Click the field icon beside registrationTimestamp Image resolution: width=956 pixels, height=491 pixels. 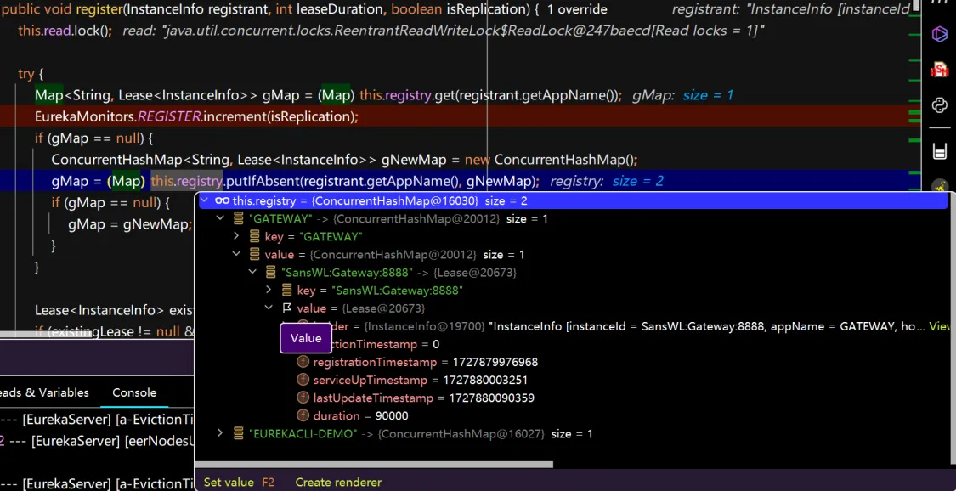coord(303,362)
